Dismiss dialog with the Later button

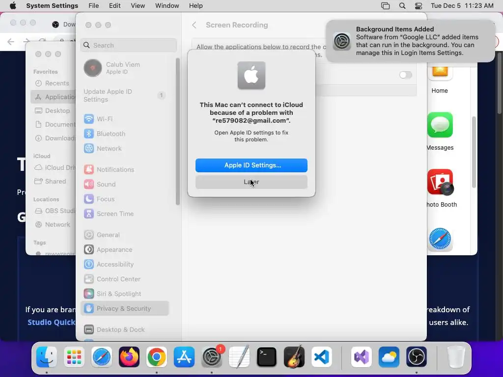[x=251, y=182]
